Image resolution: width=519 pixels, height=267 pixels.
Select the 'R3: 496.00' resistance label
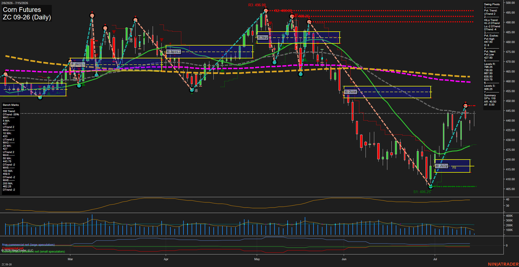tap(257, 5)
